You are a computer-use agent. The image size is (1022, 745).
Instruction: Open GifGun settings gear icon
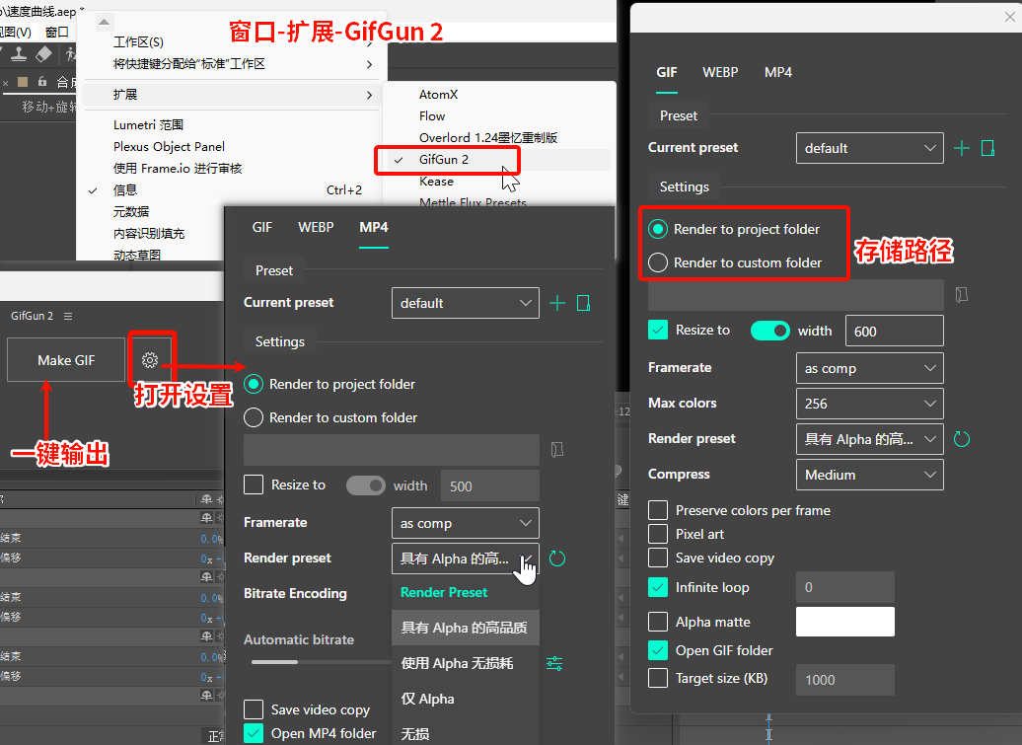click(150, 360)
